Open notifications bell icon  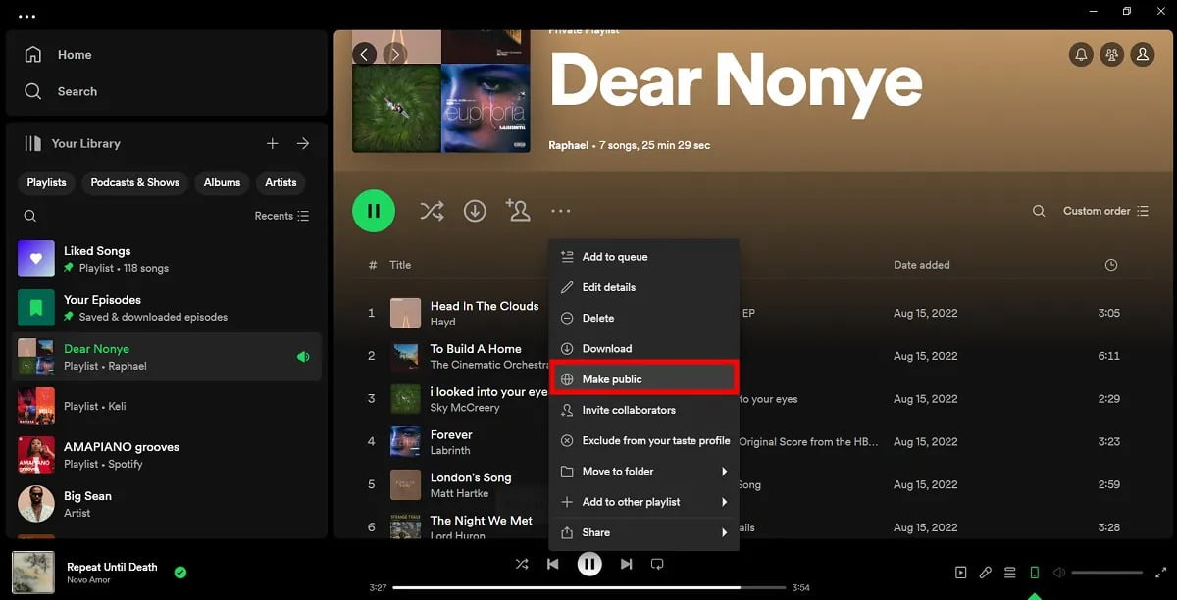coord(1081,55)
